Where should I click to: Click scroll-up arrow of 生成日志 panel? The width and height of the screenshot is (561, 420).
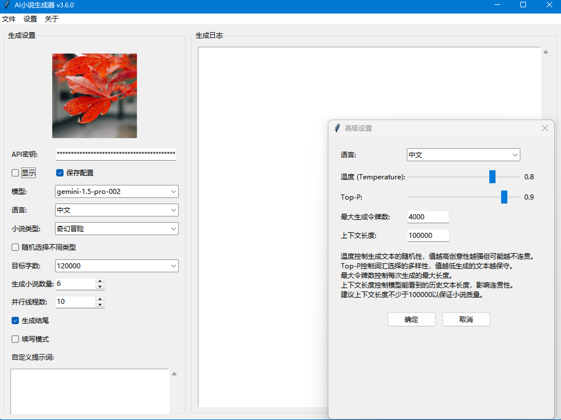pos(546,52)
